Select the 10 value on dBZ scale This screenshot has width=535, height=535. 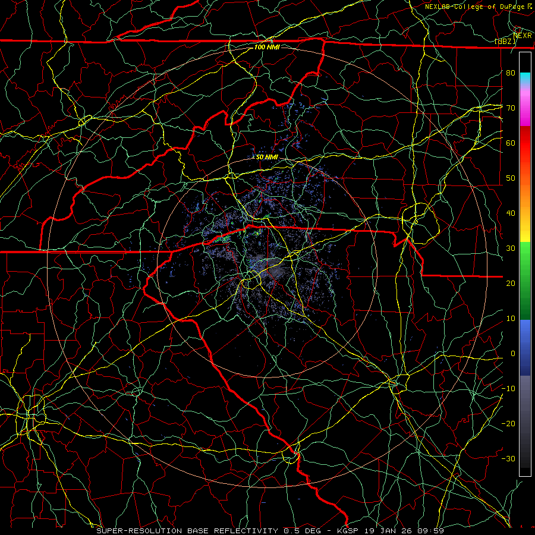coord(511,319)
